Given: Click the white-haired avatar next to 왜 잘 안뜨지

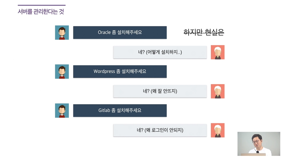Looking at the screenshot, I should [x=218, y=91].
